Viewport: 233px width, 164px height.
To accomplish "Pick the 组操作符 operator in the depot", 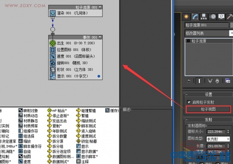I will [x=28, y=131].
